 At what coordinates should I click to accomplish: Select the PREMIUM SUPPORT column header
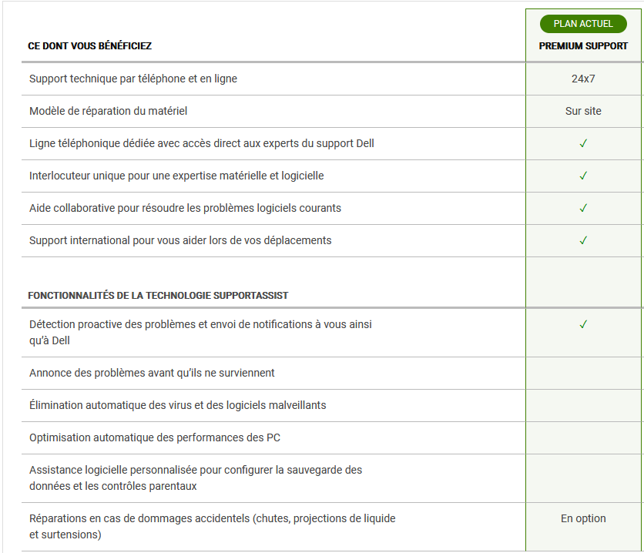pos(583,46)
